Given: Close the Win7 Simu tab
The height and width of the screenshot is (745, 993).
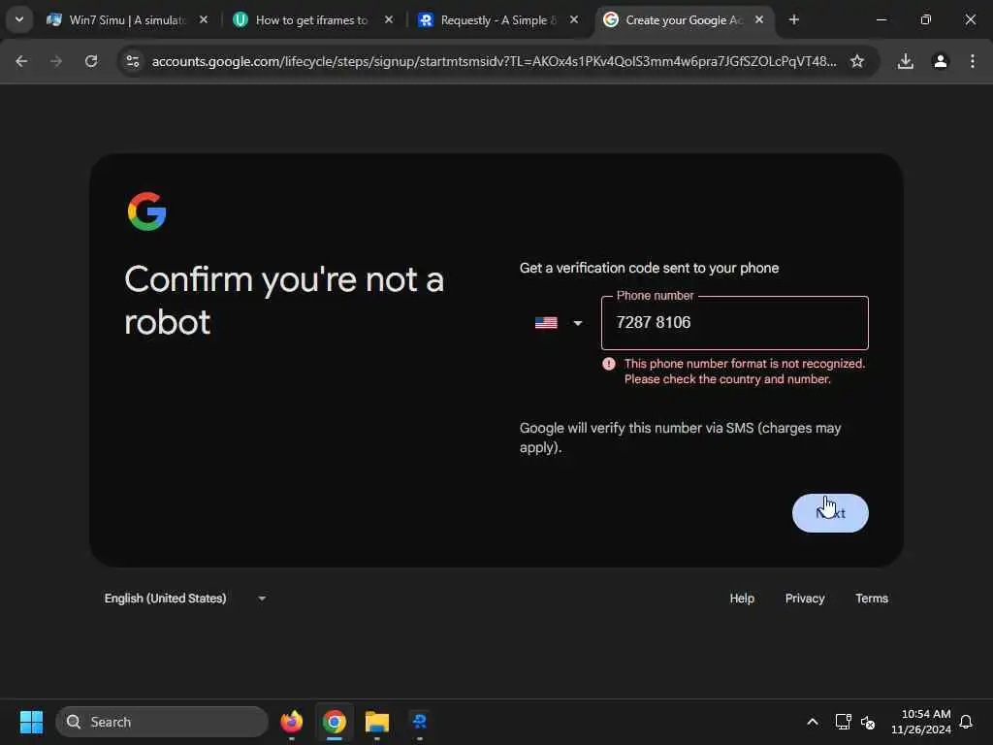Looking at the screenshot, I should pyautogui.click(x=204, y=20).
